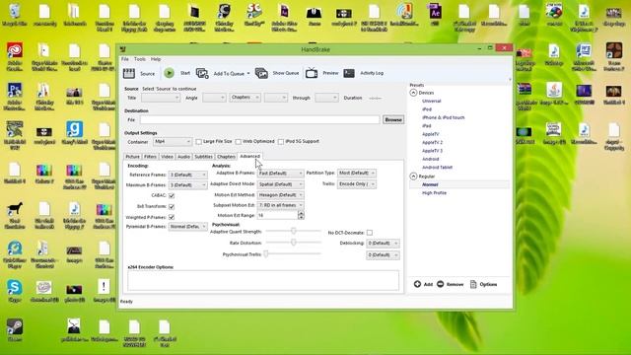
Task: Click the Remove preset minus icon
Action: click(441, 284)
